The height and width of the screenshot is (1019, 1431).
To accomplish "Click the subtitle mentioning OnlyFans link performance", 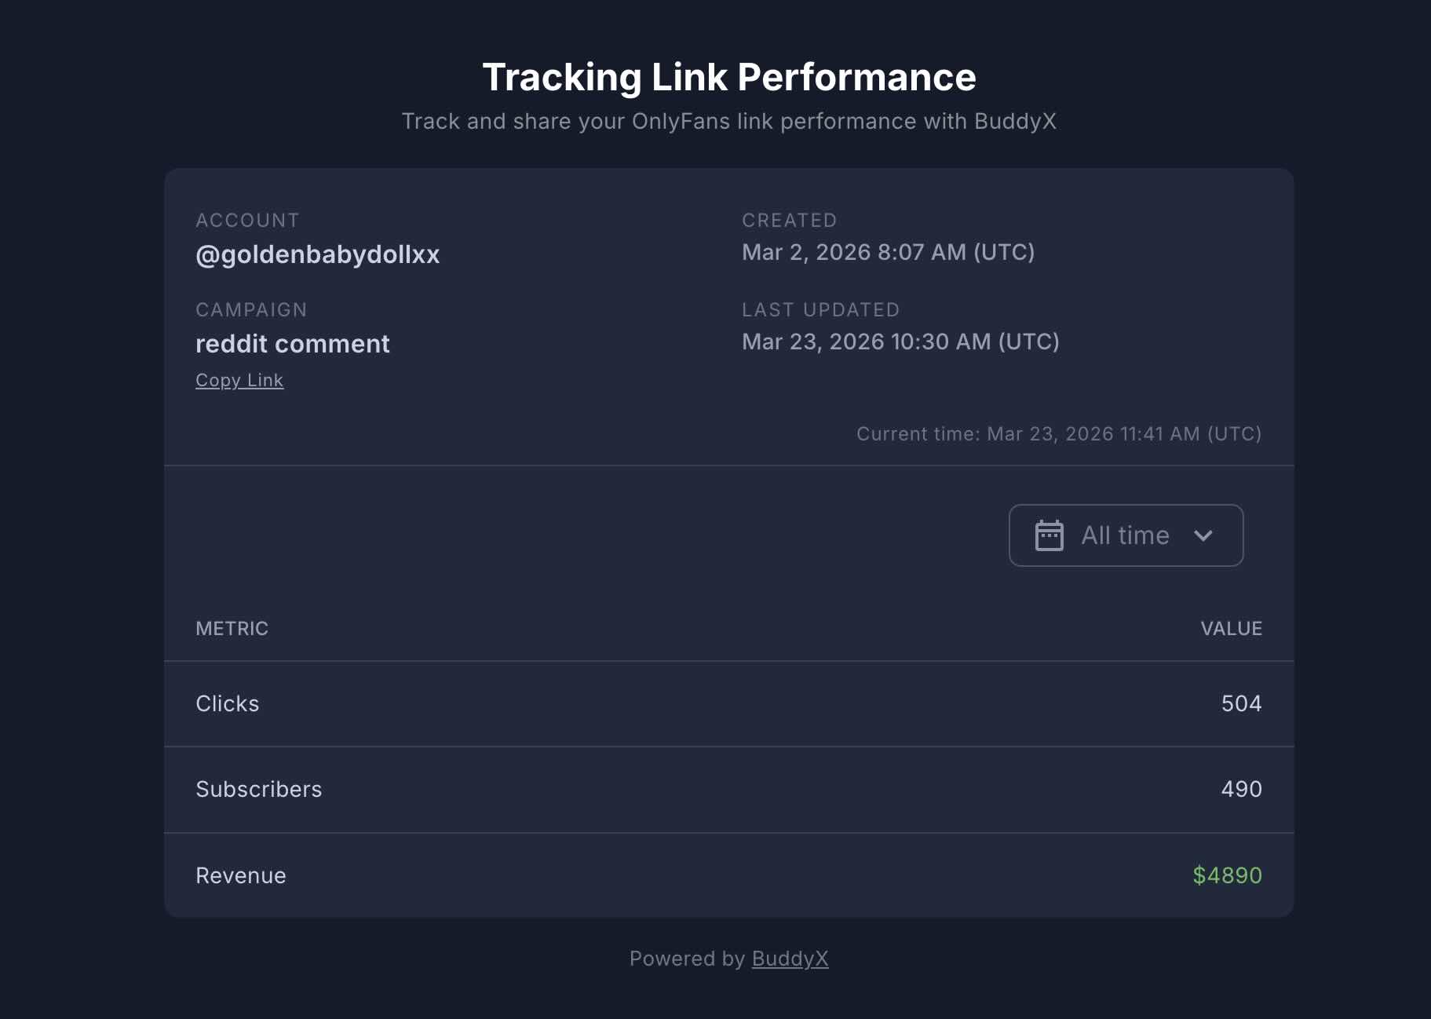I will 728,122.
